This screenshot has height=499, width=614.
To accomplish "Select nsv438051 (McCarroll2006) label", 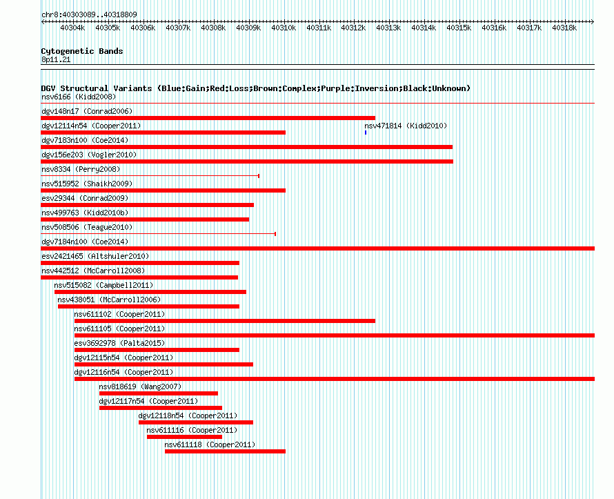I will click(109, 300).
